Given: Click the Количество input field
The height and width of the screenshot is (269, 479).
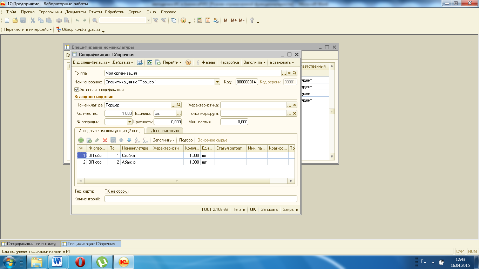Looking at the screenshot, I should point(119,113).
